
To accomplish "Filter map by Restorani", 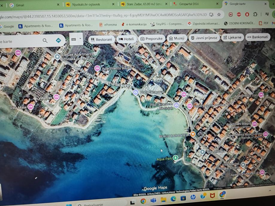I will tap(101, 39).
